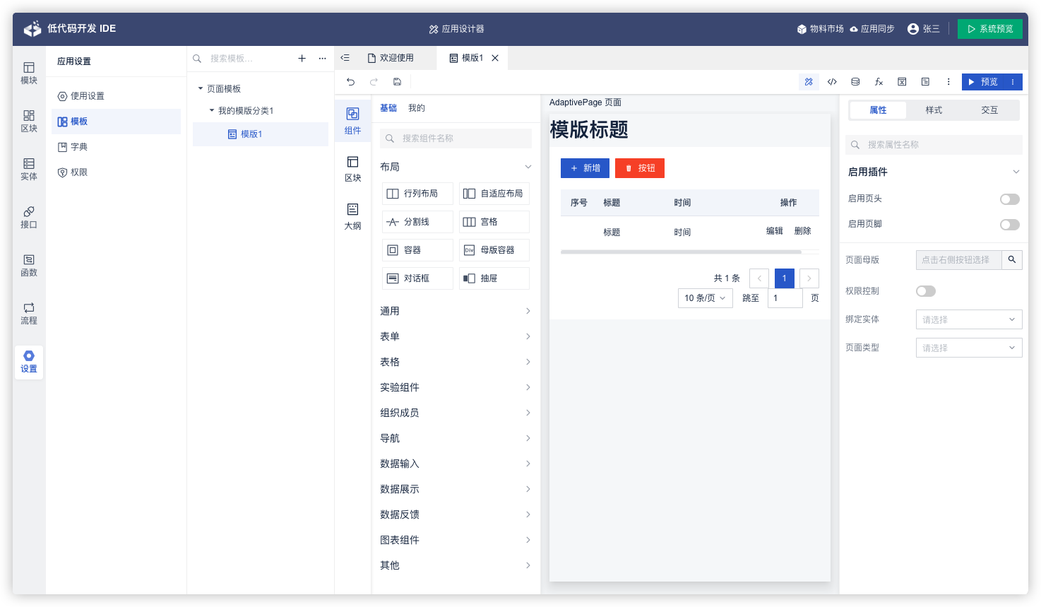Open the 接口 module in left sidebar
Image resolution: width=1041 pixels, height=607 pixels.
29,217
